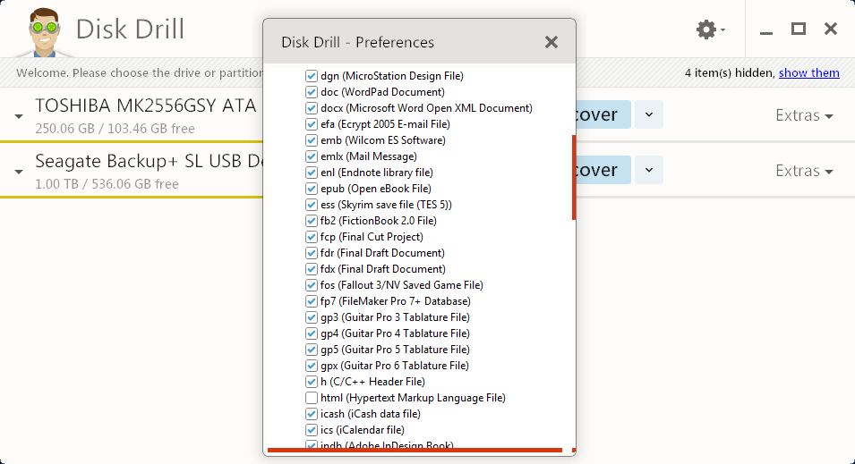This screenshot has width=855, height=464.
Task: Uncheck h C/C++ Header File
Action: tap(312, 382)
